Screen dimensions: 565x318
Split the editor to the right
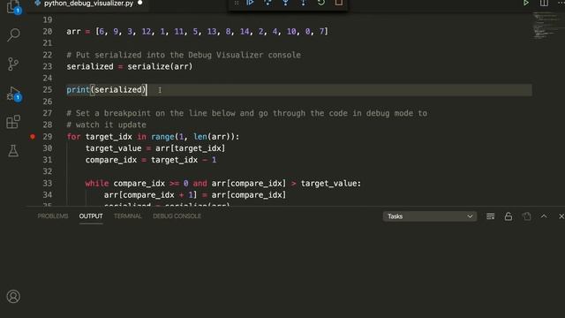[x=544, y=3]
